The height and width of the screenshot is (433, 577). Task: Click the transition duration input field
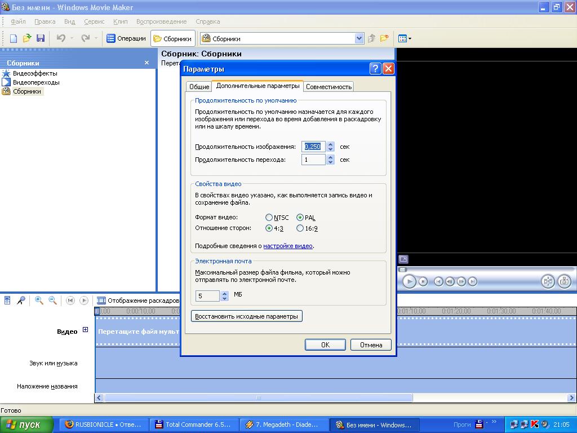pos(313,160)
